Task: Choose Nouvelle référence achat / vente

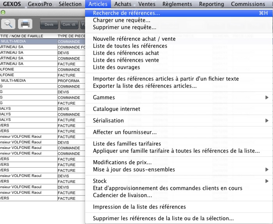Action: coord(179,38)
